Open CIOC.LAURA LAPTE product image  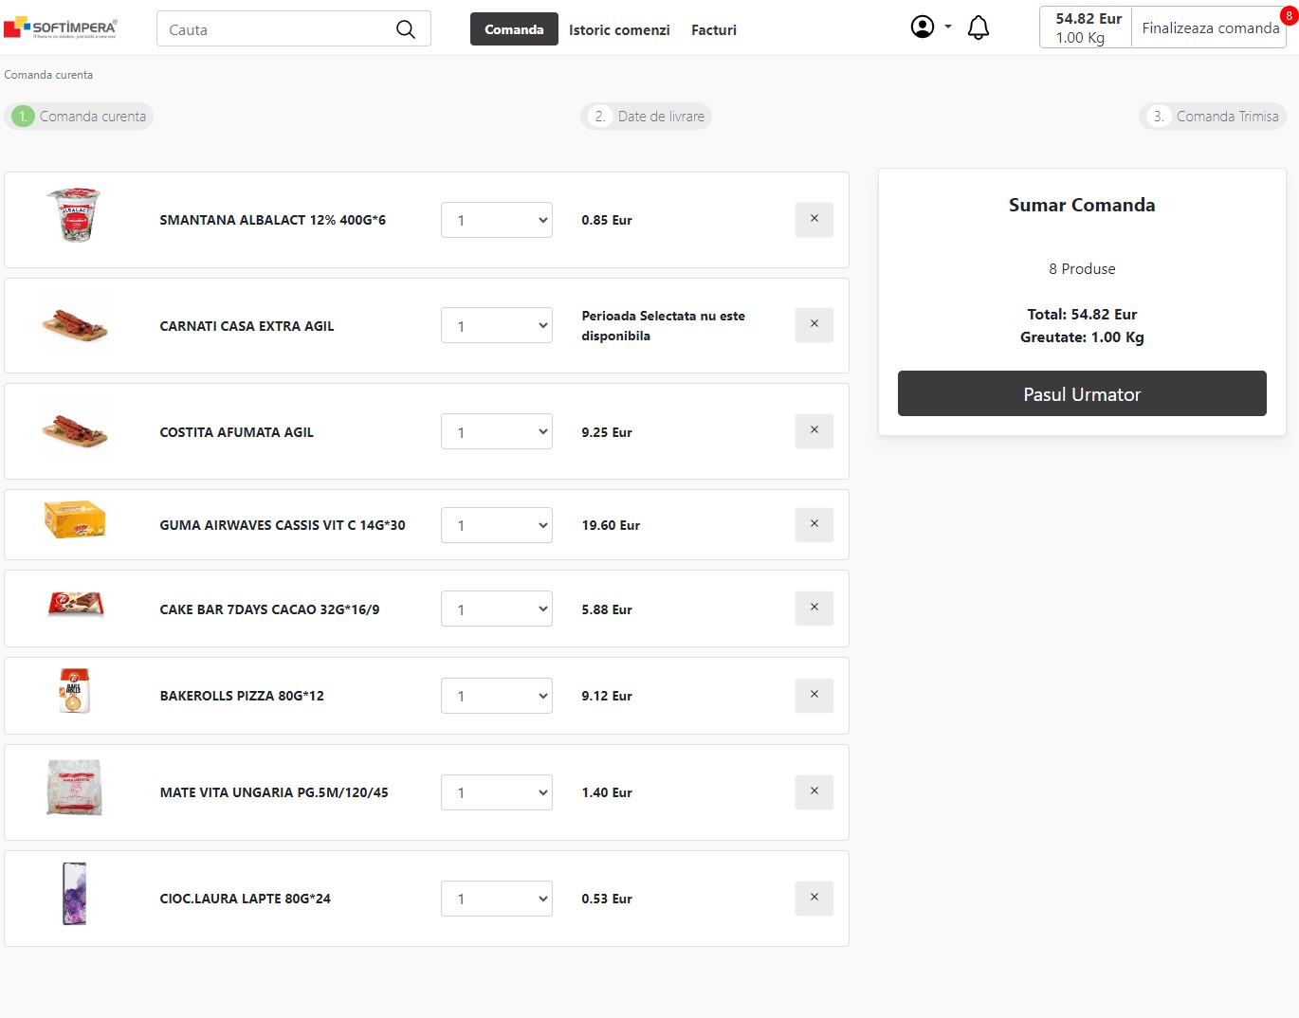tap(74, 894)
